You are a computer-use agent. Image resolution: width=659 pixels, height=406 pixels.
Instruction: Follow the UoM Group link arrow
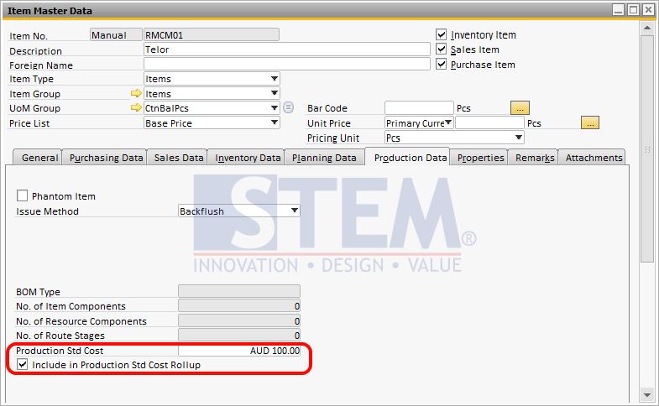[136, 108]
